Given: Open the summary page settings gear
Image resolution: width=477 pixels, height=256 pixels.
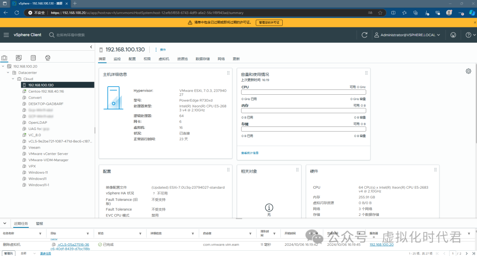Looking at the screenshot, I should pyautogui.click(x=469, y=71).
